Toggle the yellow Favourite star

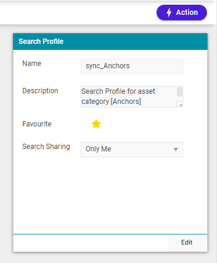click(x=96, y=124)
